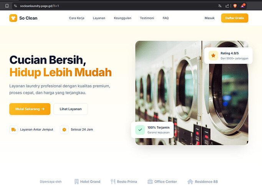Click the So Clean shirt logo icon
Screen dimensions: 262x192
pyautogui.click(x=13, y=18)
